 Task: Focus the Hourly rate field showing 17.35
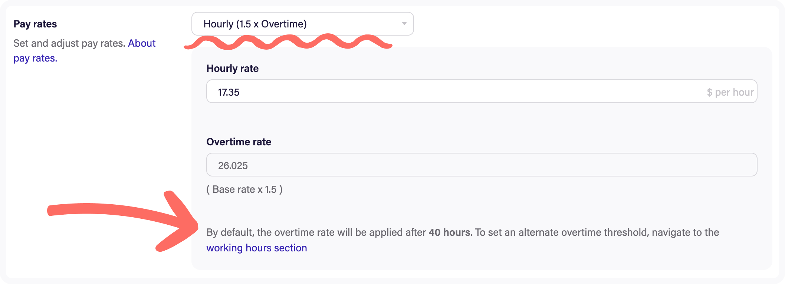pyautogui.click(x=445, y=92)
